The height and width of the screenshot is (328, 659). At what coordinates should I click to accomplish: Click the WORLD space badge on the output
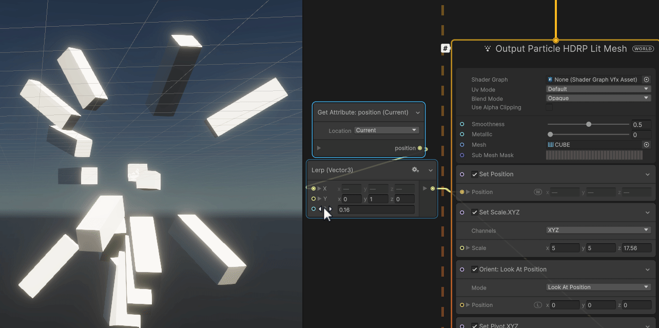(x=642, y=48)
